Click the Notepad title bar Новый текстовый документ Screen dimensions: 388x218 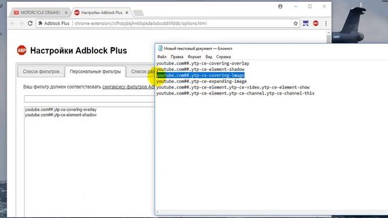point(198,48)
